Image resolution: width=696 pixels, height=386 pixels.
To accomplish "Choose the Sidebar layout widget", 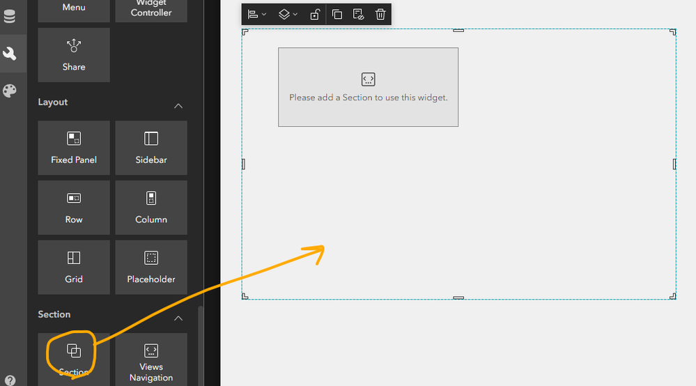I will click(151, 148).
